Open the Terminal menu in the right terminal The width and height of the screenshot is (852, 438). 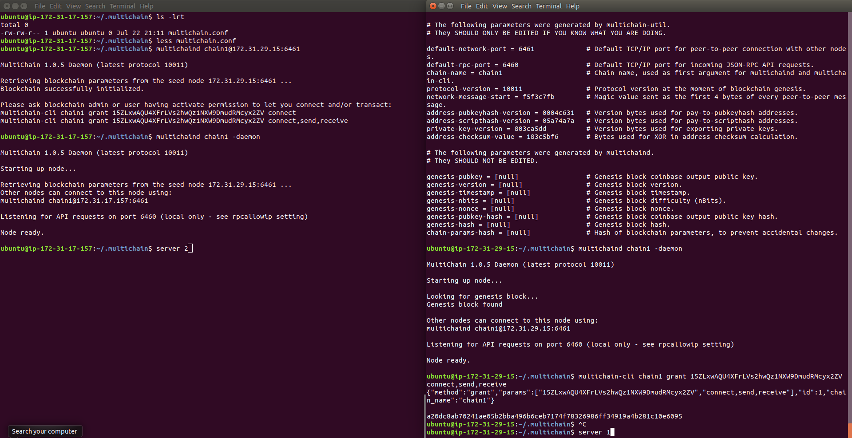click(x=549, y=6)
